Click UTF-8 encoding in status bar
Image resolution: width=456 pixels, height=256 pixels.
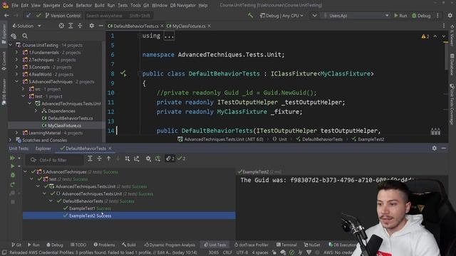tap(242, 253)
